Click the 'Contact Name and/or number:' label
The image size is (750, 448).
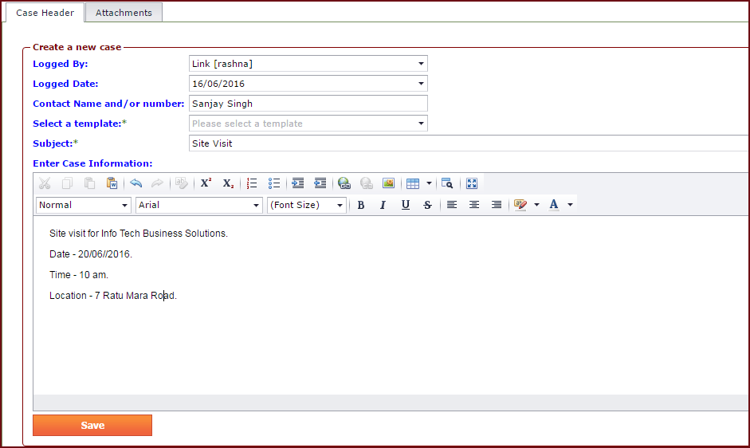pyautogui.click(x=108, y=104)
